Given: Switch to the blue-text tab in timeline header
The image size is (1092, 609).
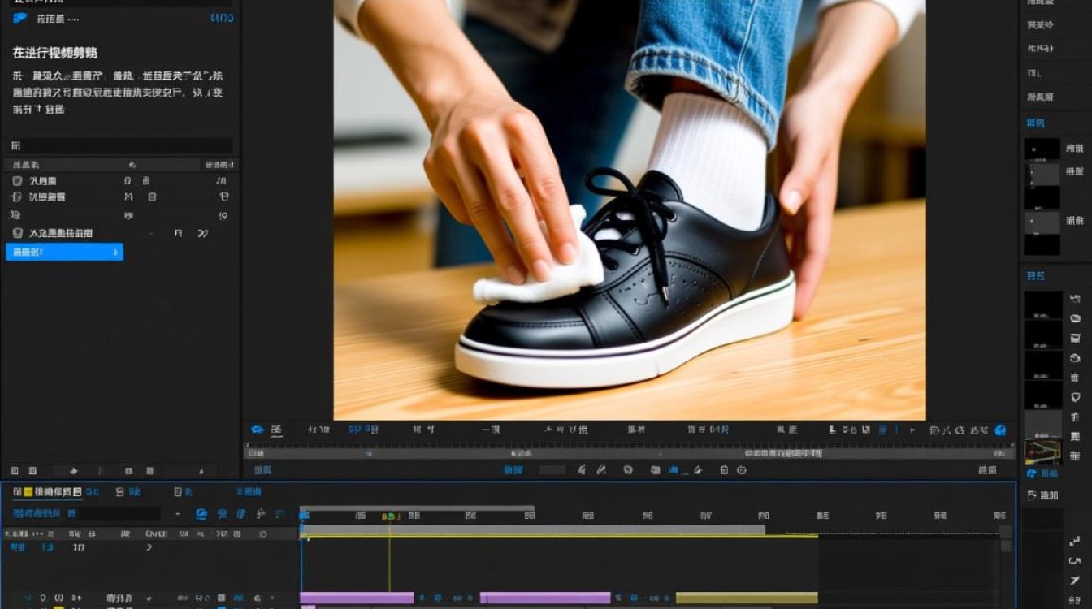Looking at the screenshot, I should click(249, 492).
